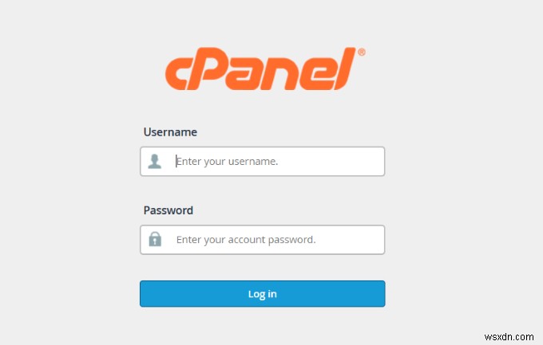The image size is (543, 345).
Task: Click the "Enter your username." placeholder text
Action: point(228,161)
